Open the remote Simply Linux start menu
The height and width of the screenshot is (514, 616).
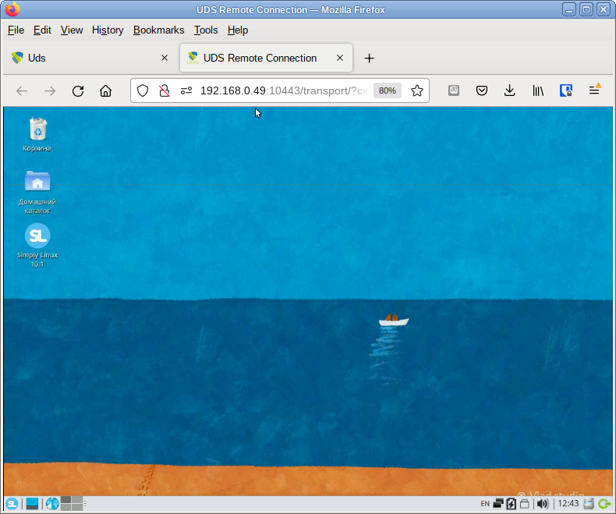12,503
